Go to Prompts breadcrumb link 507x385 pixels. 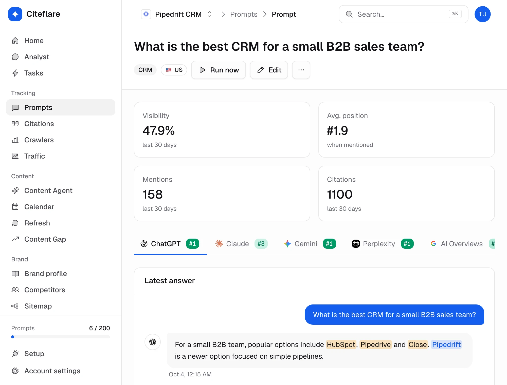click(244, 14)
